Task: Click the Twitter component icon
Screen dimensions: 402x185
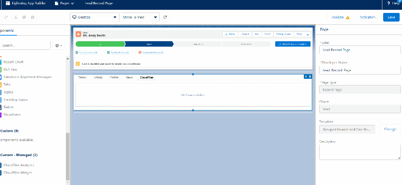Action: pyautogui.click(x=0, y=107)
